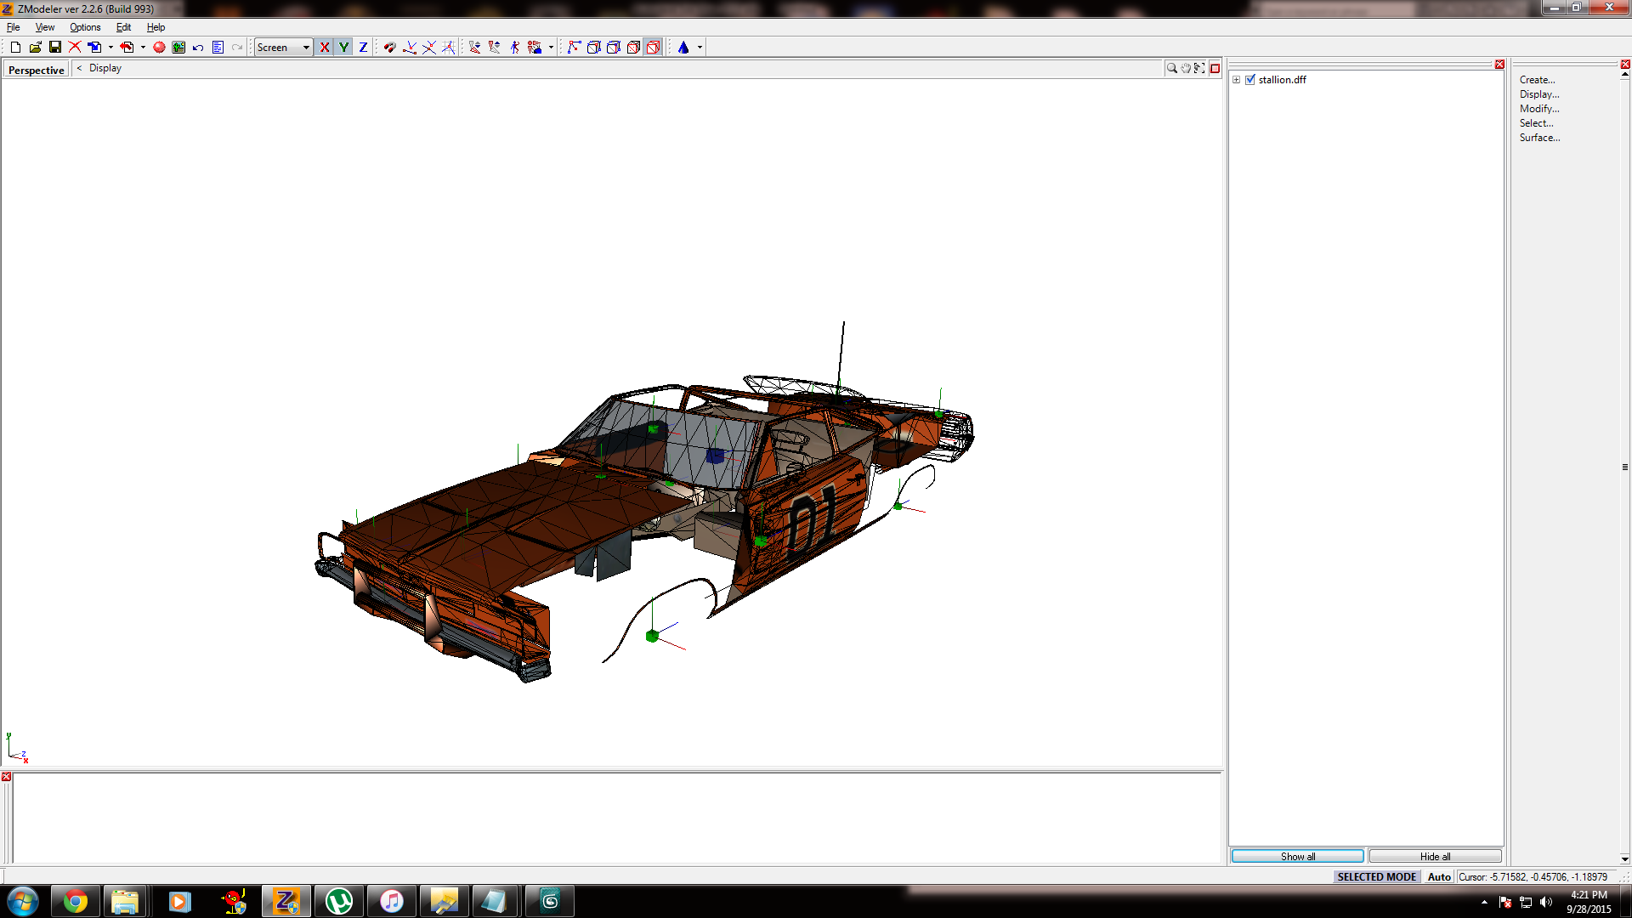Open the Help menu
The image size is (1632, 918).
[x=156, y=27]
